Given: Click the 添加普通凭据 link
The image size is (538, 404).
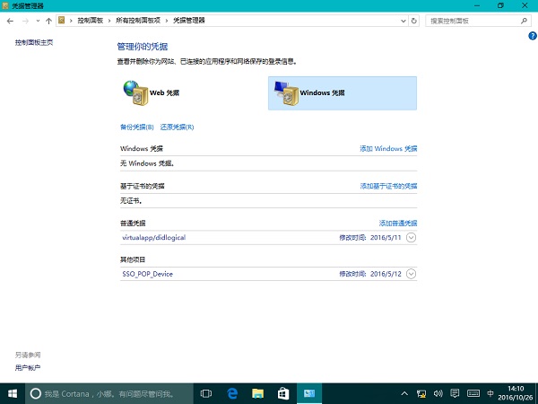Looking at the screenshot, I should click(x=398, y=223).
